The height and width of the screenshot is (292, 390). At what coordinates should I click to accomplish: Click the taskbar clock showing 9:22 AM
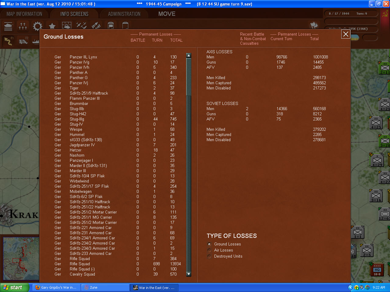379,287
